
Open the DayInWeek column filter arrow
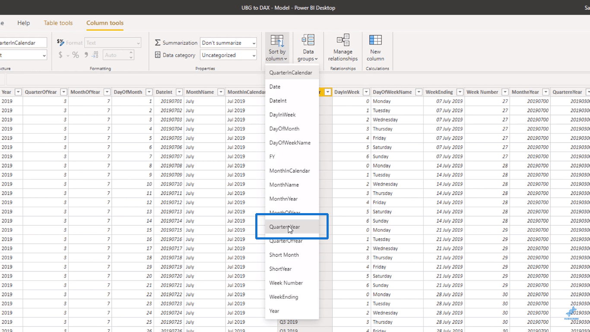[x=366, y=92]
